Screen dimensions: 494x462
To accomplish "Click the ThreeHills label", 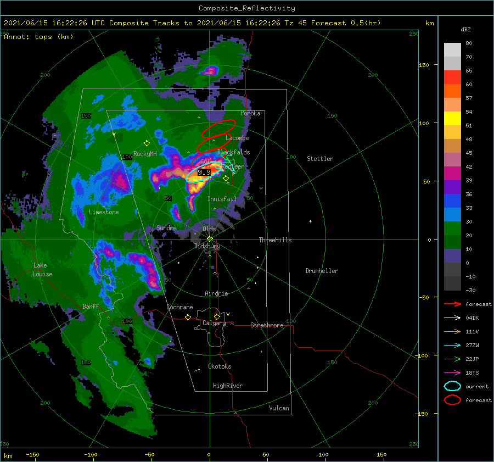I will pyautogui.click(x=276, y=240).
